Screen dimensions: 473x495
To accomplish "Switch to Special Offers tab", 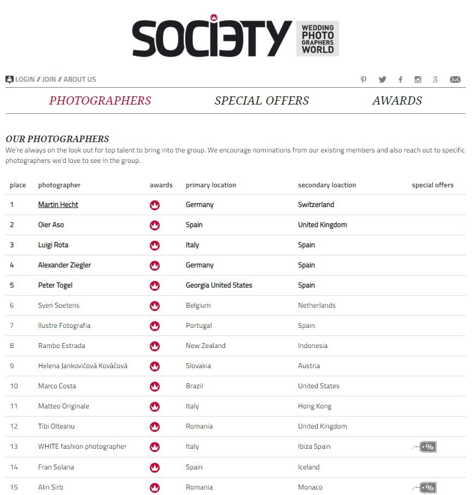I will [x=262, y=101].
